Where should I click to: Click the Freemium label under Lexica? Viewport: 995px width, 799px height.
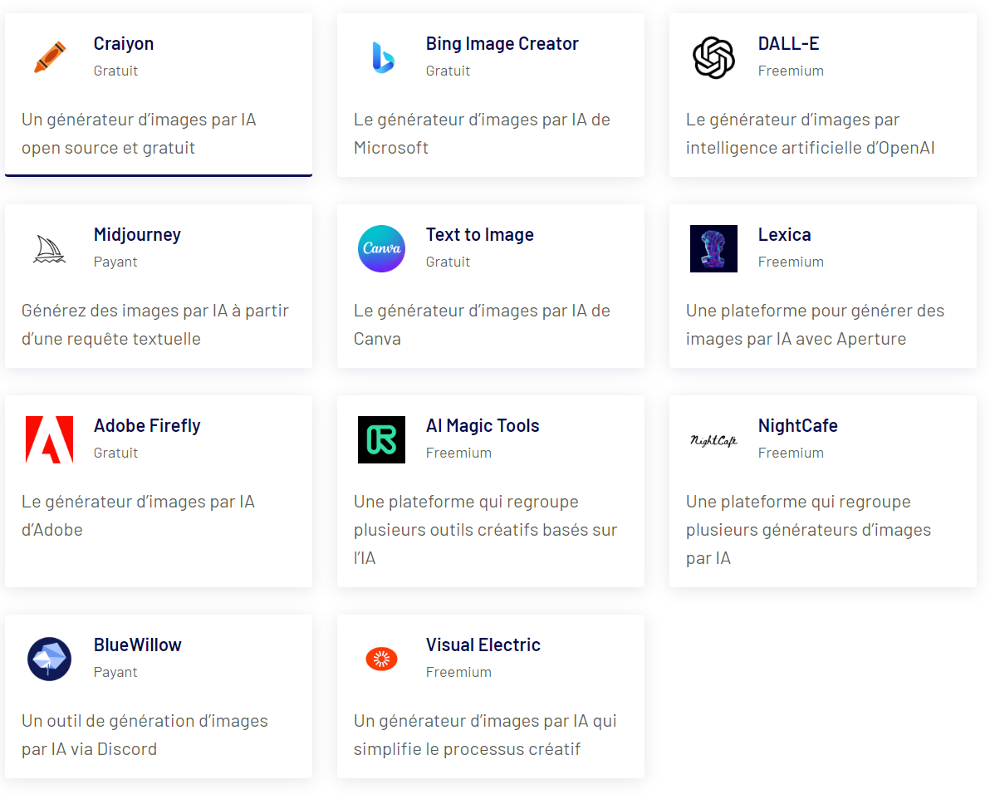point(791,262)
